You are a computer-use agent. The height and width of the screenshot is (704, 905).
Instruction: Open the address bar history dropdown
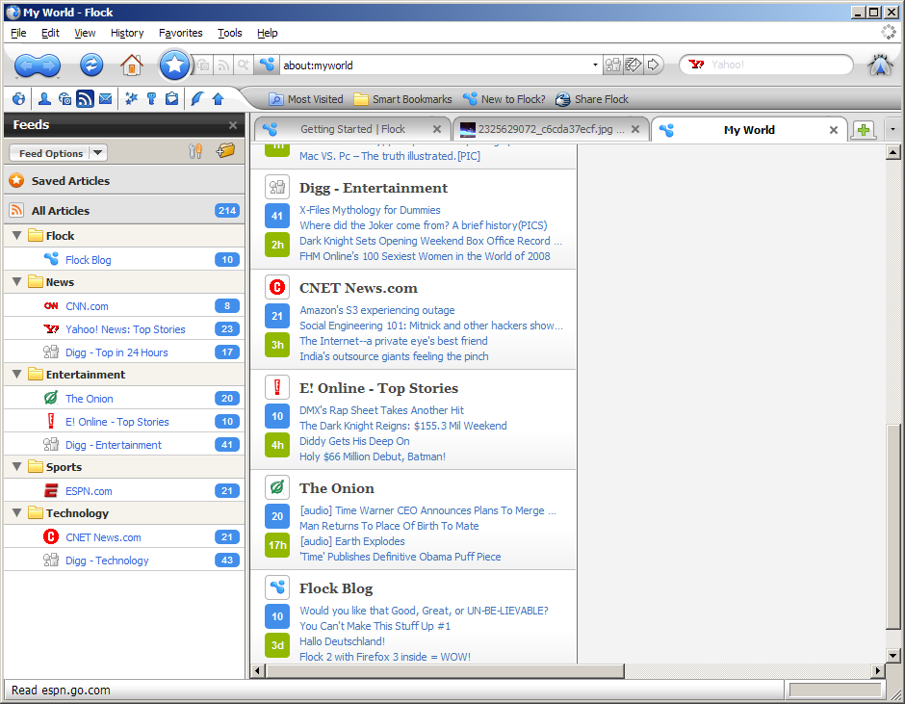pos(595,65)
